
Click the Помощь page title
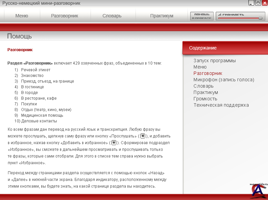19,36
